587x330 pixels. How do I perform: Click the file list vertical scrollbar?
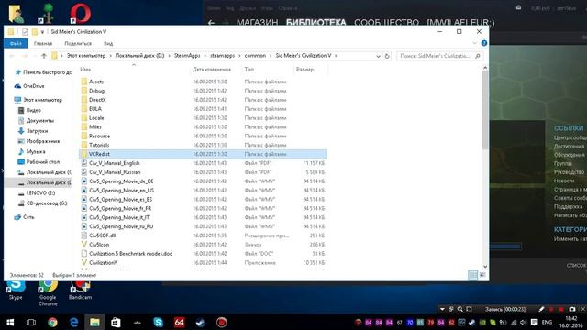click(485, 110)
